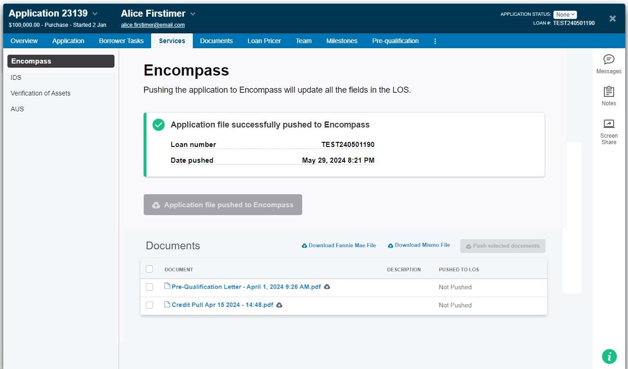Click the green info help icon
This screenshot has height=369, width=628.
tap(609, 356)
